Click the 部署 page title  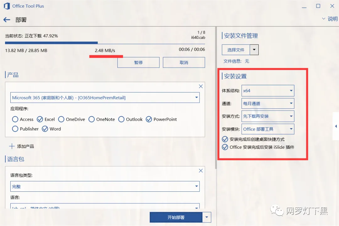[x=21, y=20]
